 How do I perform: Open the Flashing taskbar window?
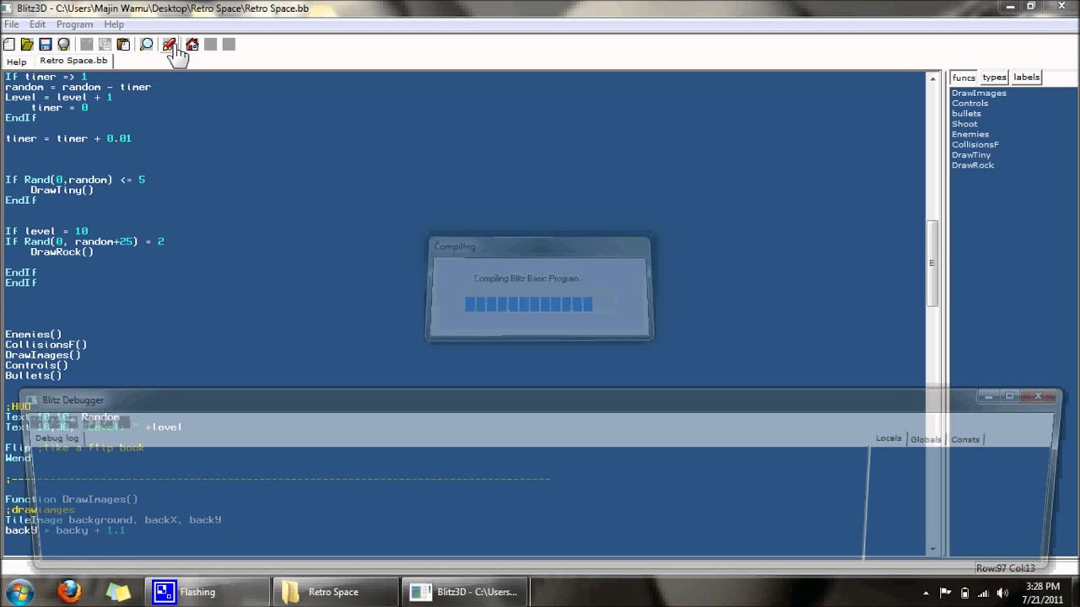(x=208, y=592)
